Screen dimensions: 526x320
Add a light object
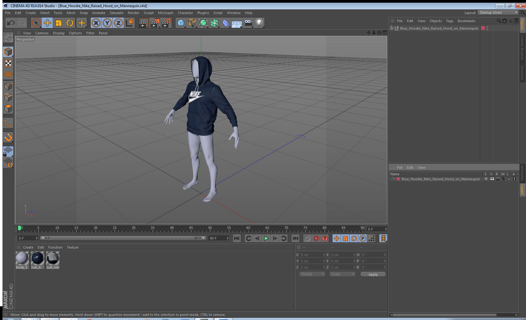tap(259, 23)
